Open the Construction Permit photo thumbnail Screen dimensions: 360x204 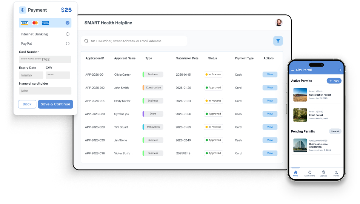300,95
